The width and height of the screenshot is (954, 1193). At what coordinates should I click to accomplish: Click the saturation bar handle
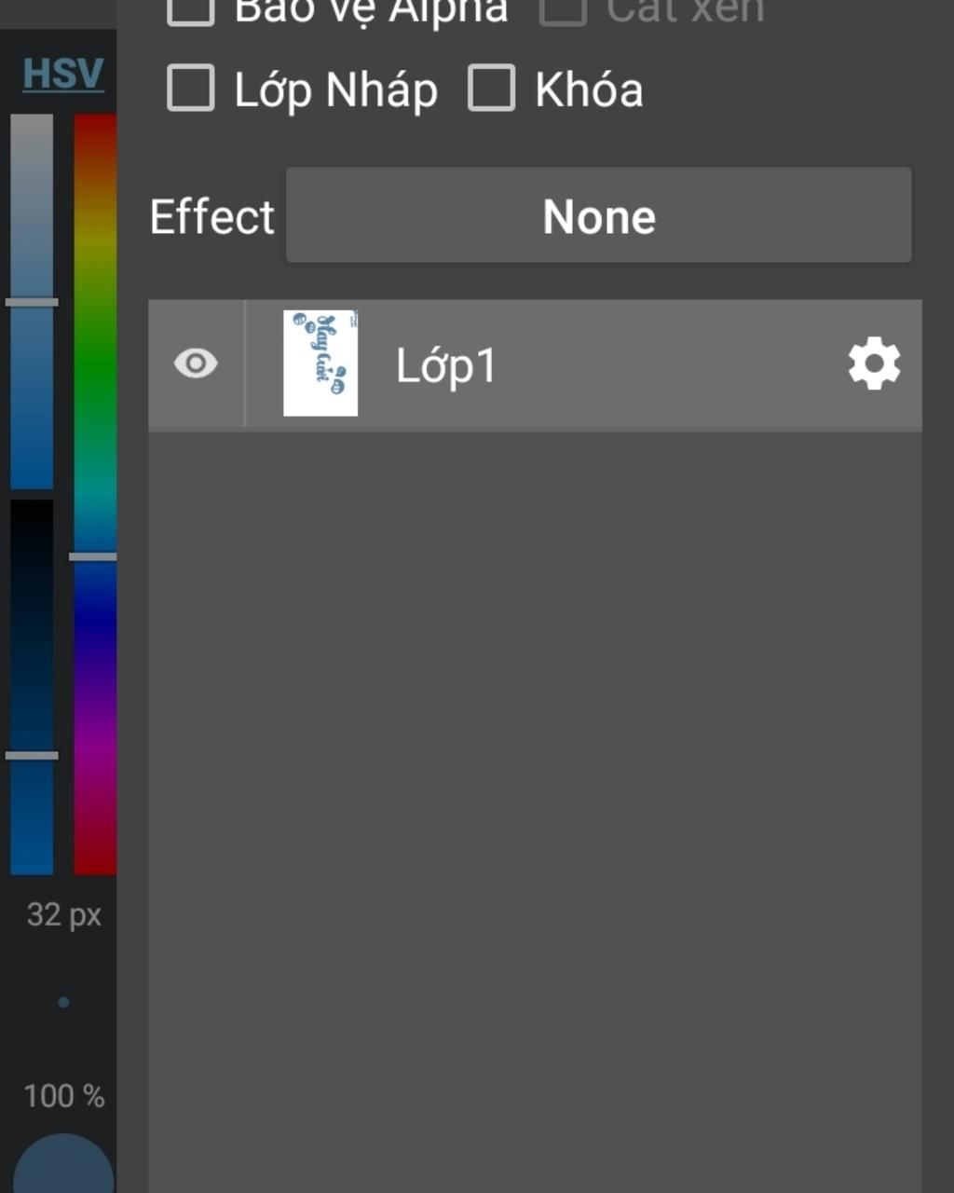[32, 302]
